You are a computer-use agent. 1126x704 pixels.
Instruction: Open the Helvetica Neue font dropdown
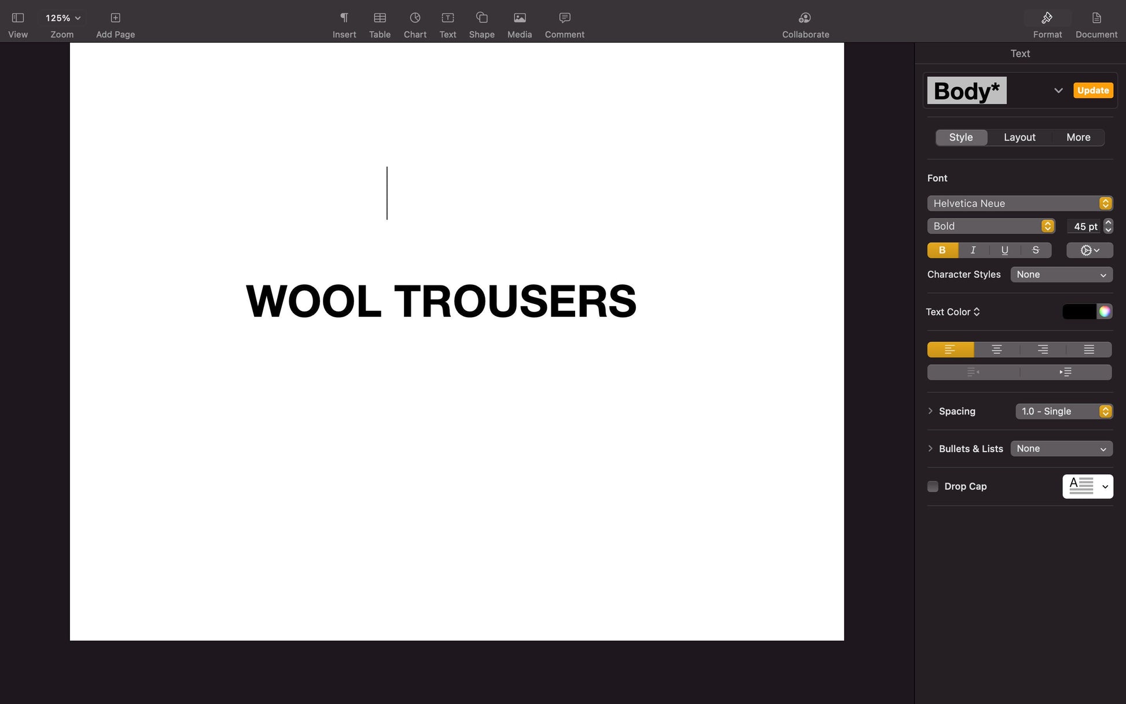pos(1020,203)
